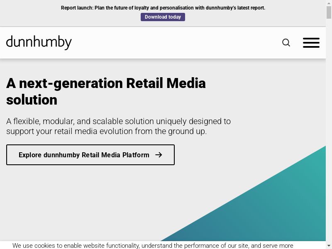This screenshot has height=249, width=332.
Task: Click the scrollbar up arrow
Action: click(x=329, y=3)
